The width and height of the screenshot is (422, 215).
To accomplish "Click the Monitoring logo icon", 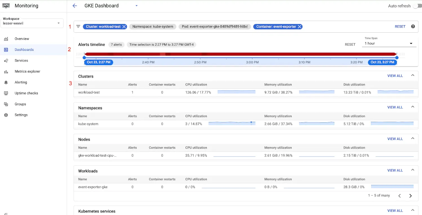I will pos(6,6).
